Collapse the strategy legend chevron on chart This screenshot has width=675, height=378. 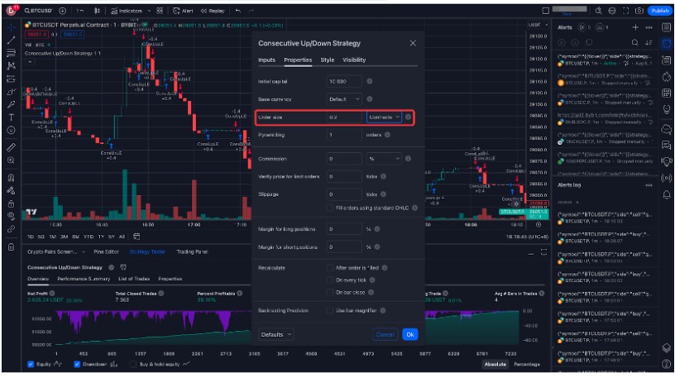point(30,62)
